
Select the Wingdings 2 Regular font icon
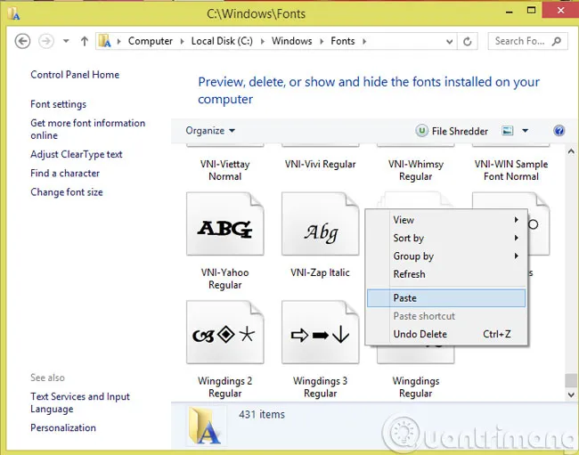[224, 337]
